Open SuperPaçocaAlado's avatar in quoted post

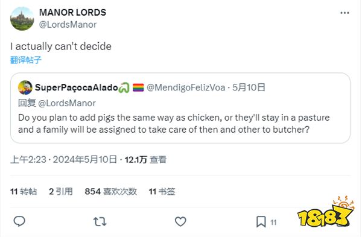tap(25, 87)
